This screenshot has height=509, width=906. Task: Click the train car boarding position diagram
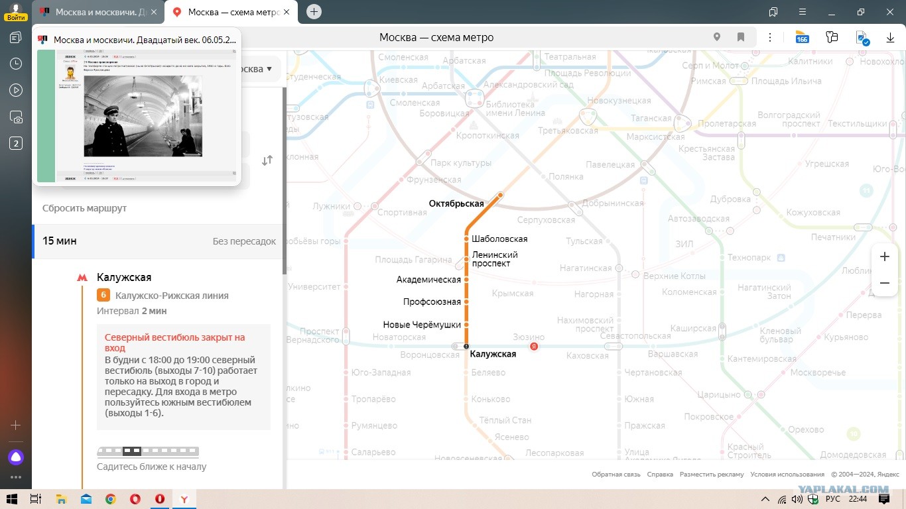coord(148,451)
